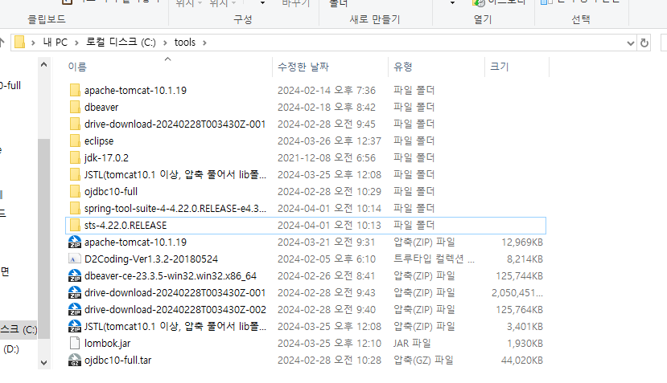Click the 44,020KB size value
Viewport: 667px width, 383px height.
(522, 360)
